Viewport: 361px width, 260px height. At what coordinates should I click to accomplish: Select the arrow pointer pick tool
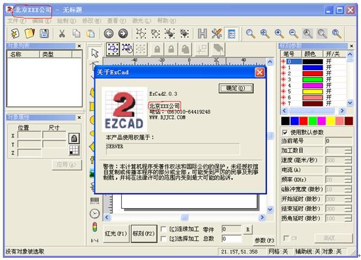coord(95,53)
